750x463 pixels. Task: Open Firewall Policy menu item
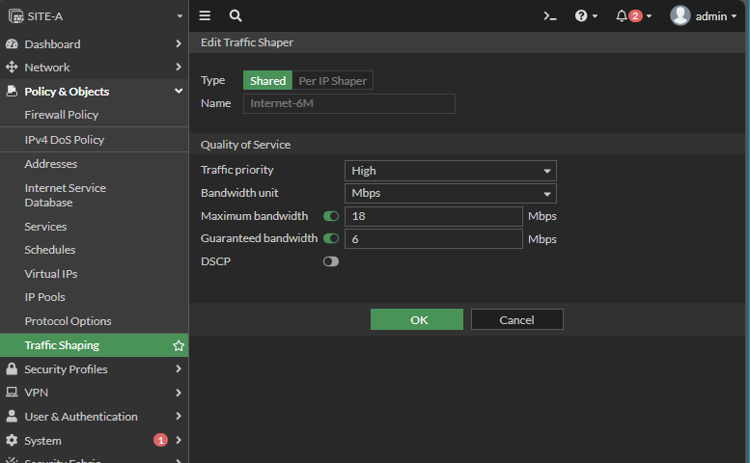[x=62, y=115]
